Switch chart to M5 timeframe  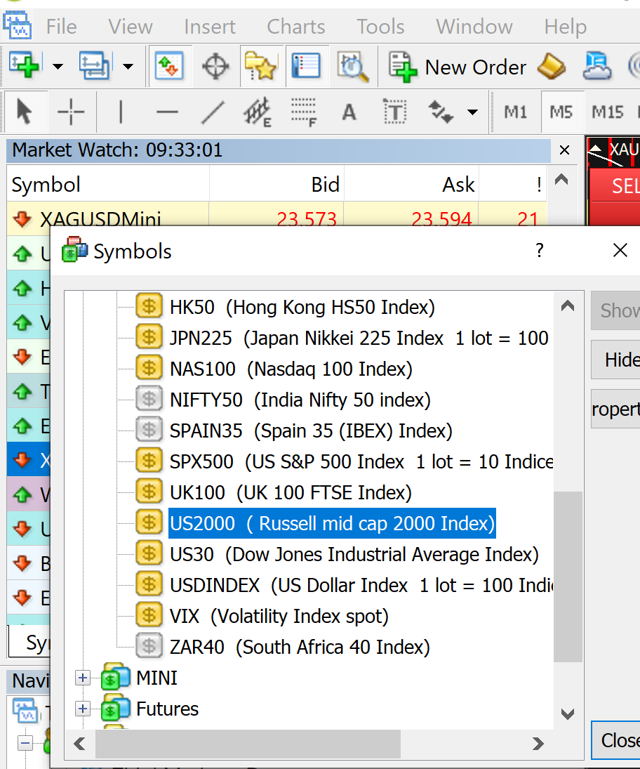(561, 112)
